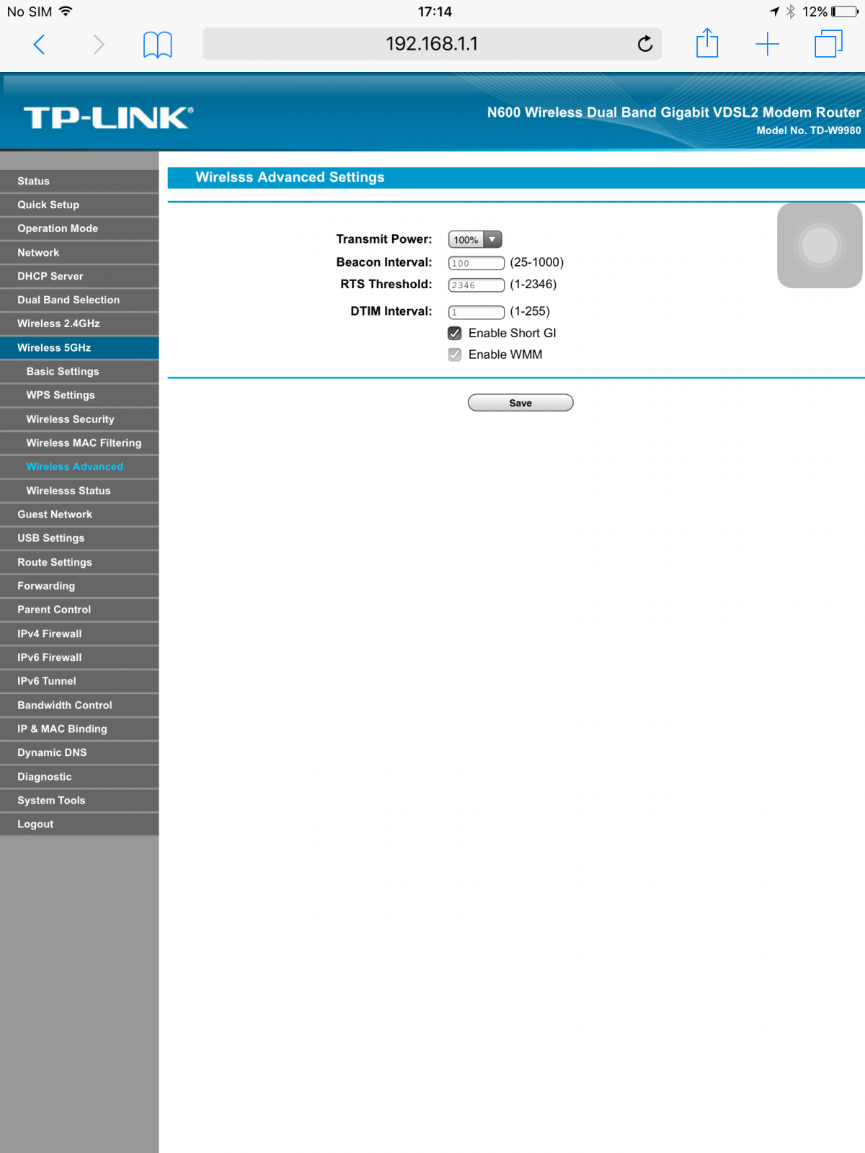Tap the TP-LINK logo
This screenshot has height=1153, width=865.
(x=108, y=117)
